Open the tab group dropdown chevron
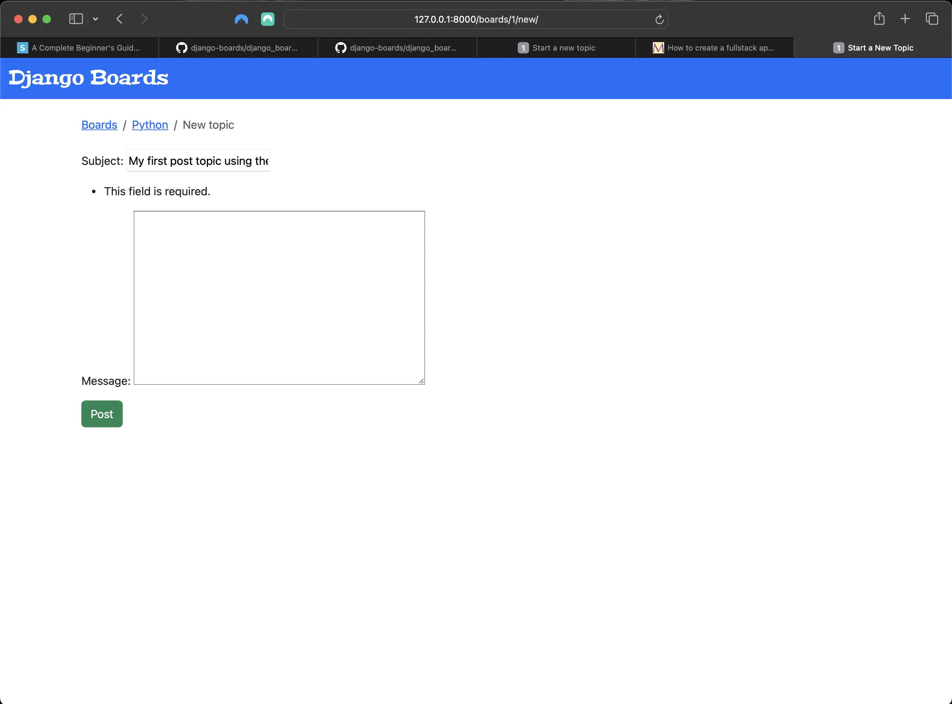The width and height of the screenshot is (952, 704). pyautogui.click(x=95, y=19)
